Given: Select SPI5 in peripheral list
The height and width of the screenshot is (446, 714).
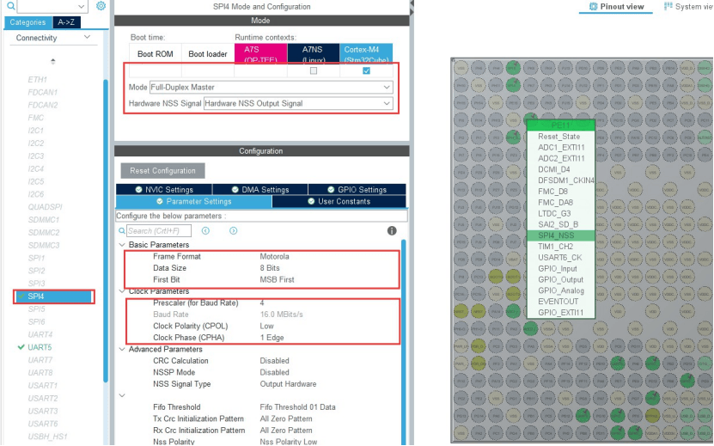Looking at the screenshot, I should click(36, 309).
